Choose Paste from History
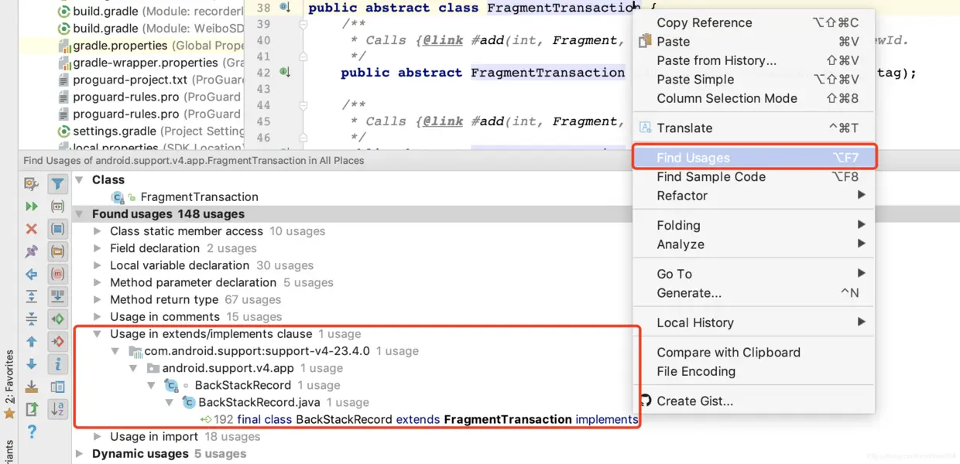 pos(755,60)
